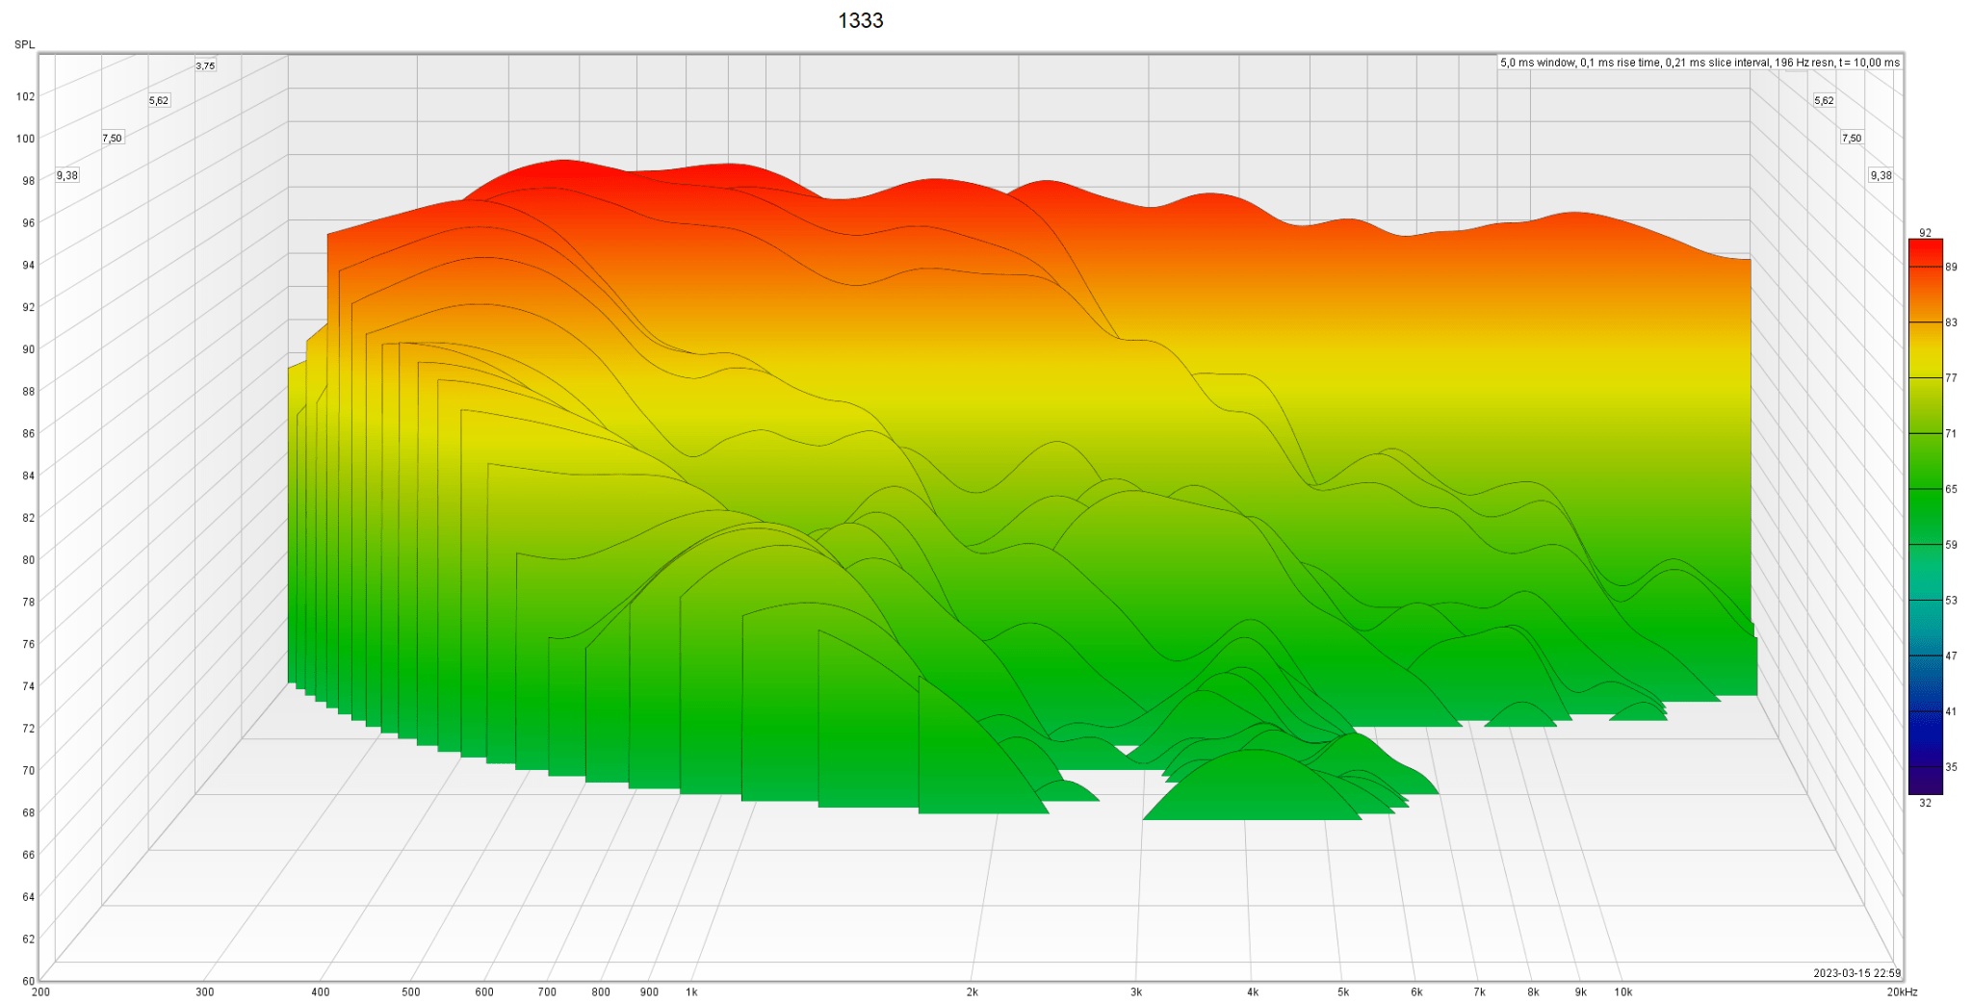Click the "89" value on the color scale

pos(1951,267)
